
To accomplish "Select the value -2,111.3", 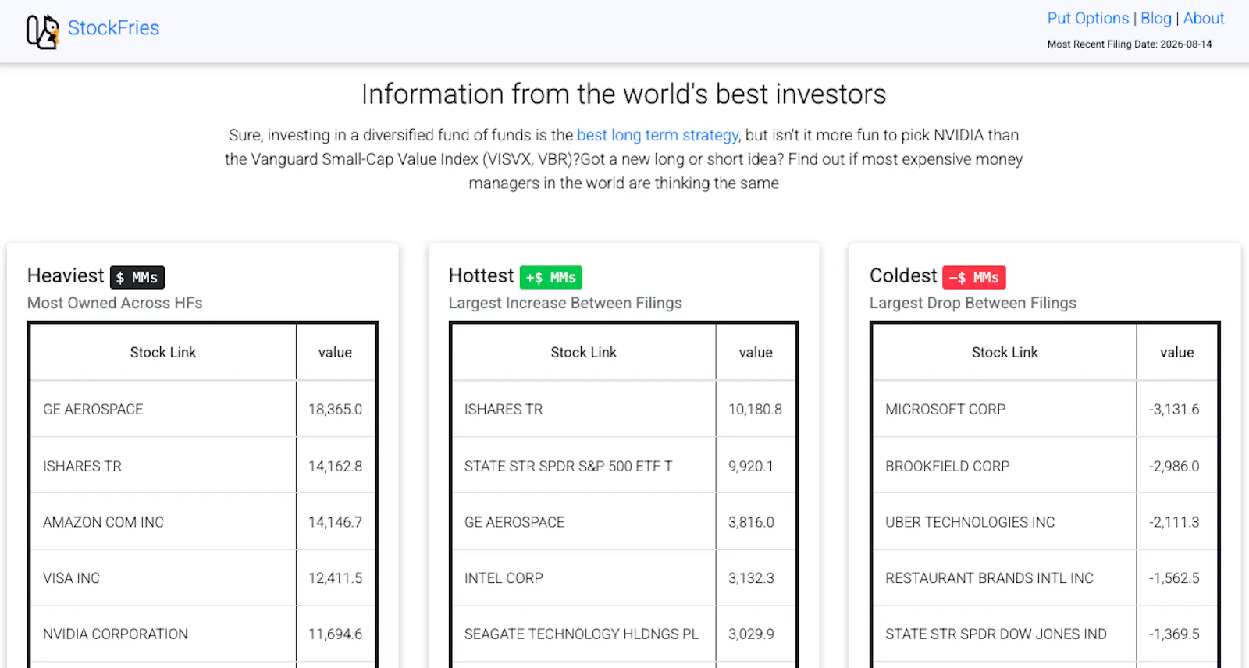I will click(x=1174, y=522).
